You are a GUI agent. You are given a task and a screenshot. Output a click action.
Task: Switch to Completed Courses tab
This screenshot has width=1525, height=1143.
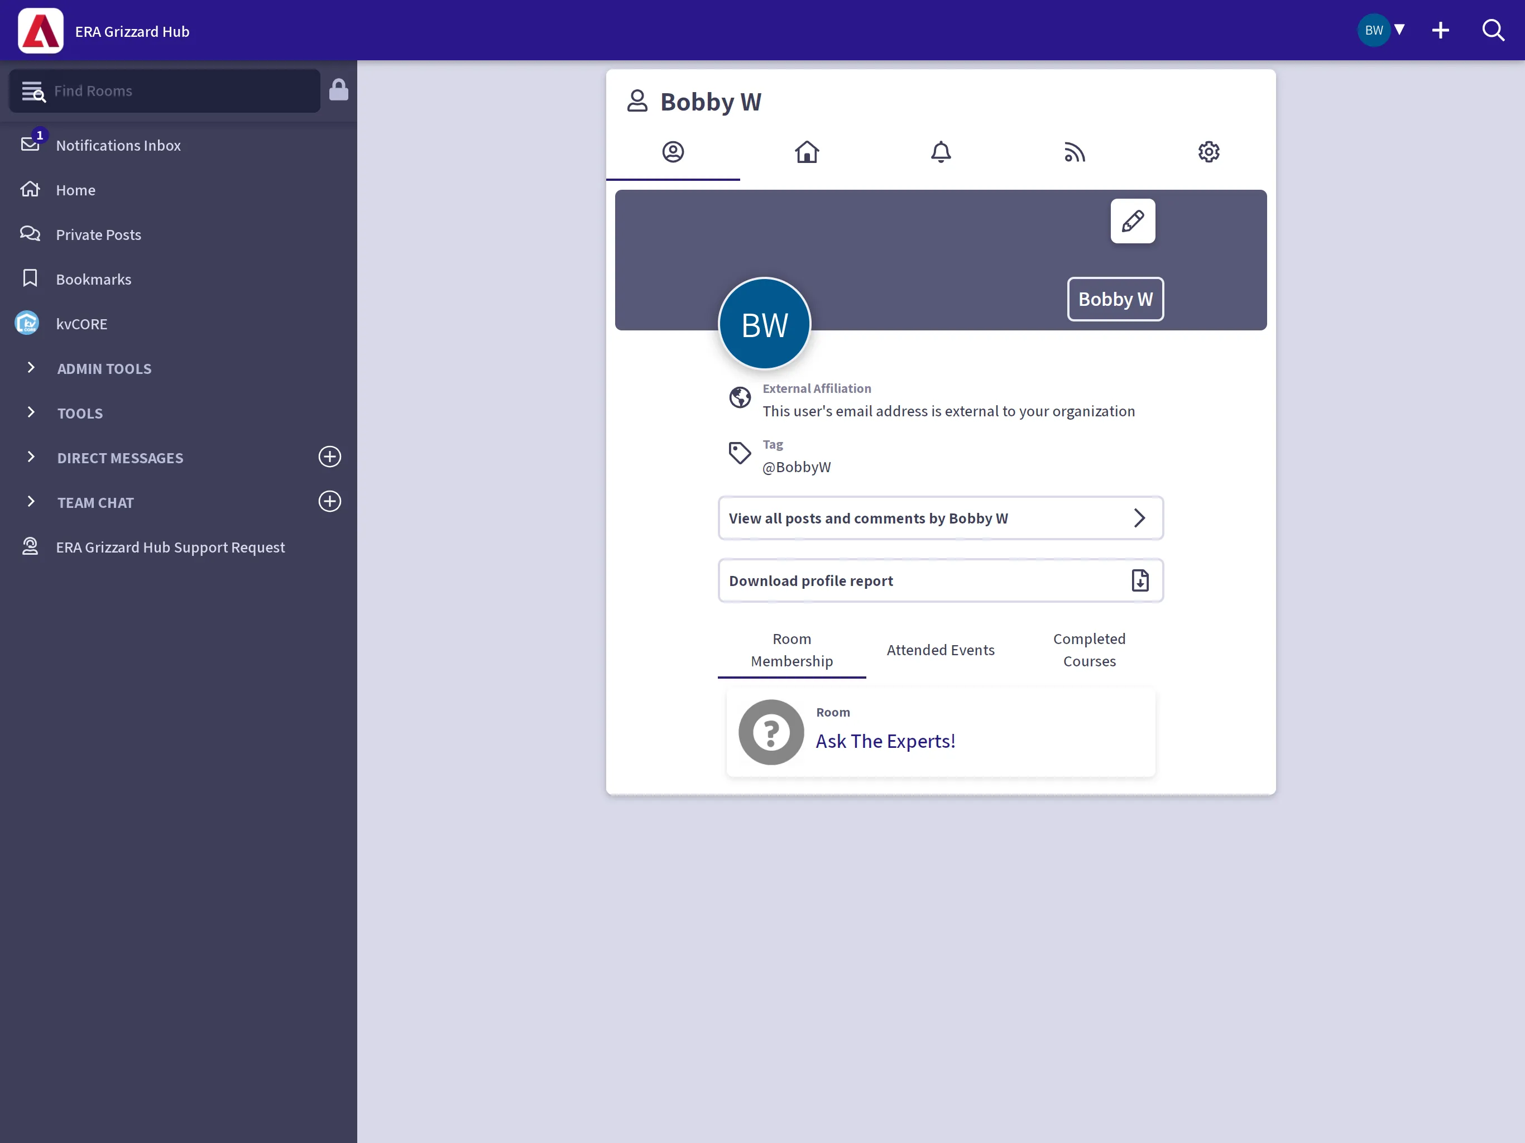point(1089,650)
